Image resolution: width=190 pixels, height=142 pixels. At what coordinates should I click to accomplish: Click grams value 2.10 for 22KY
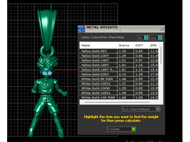[x=122, y=74]
